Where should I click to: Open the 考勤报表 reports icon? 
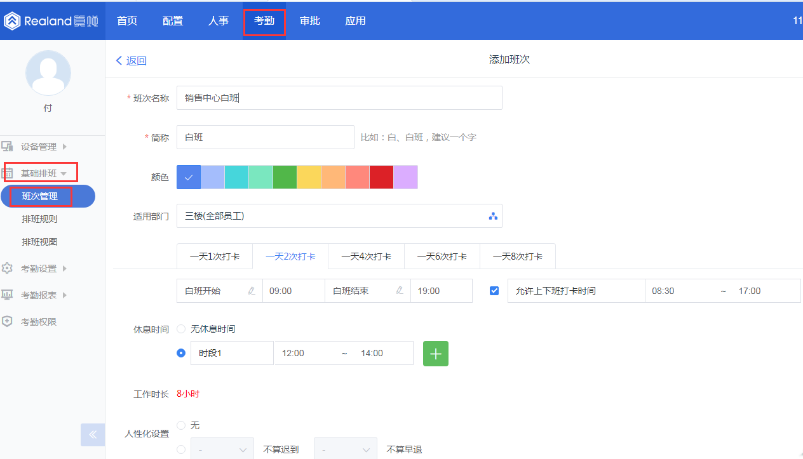click(7, 294)
